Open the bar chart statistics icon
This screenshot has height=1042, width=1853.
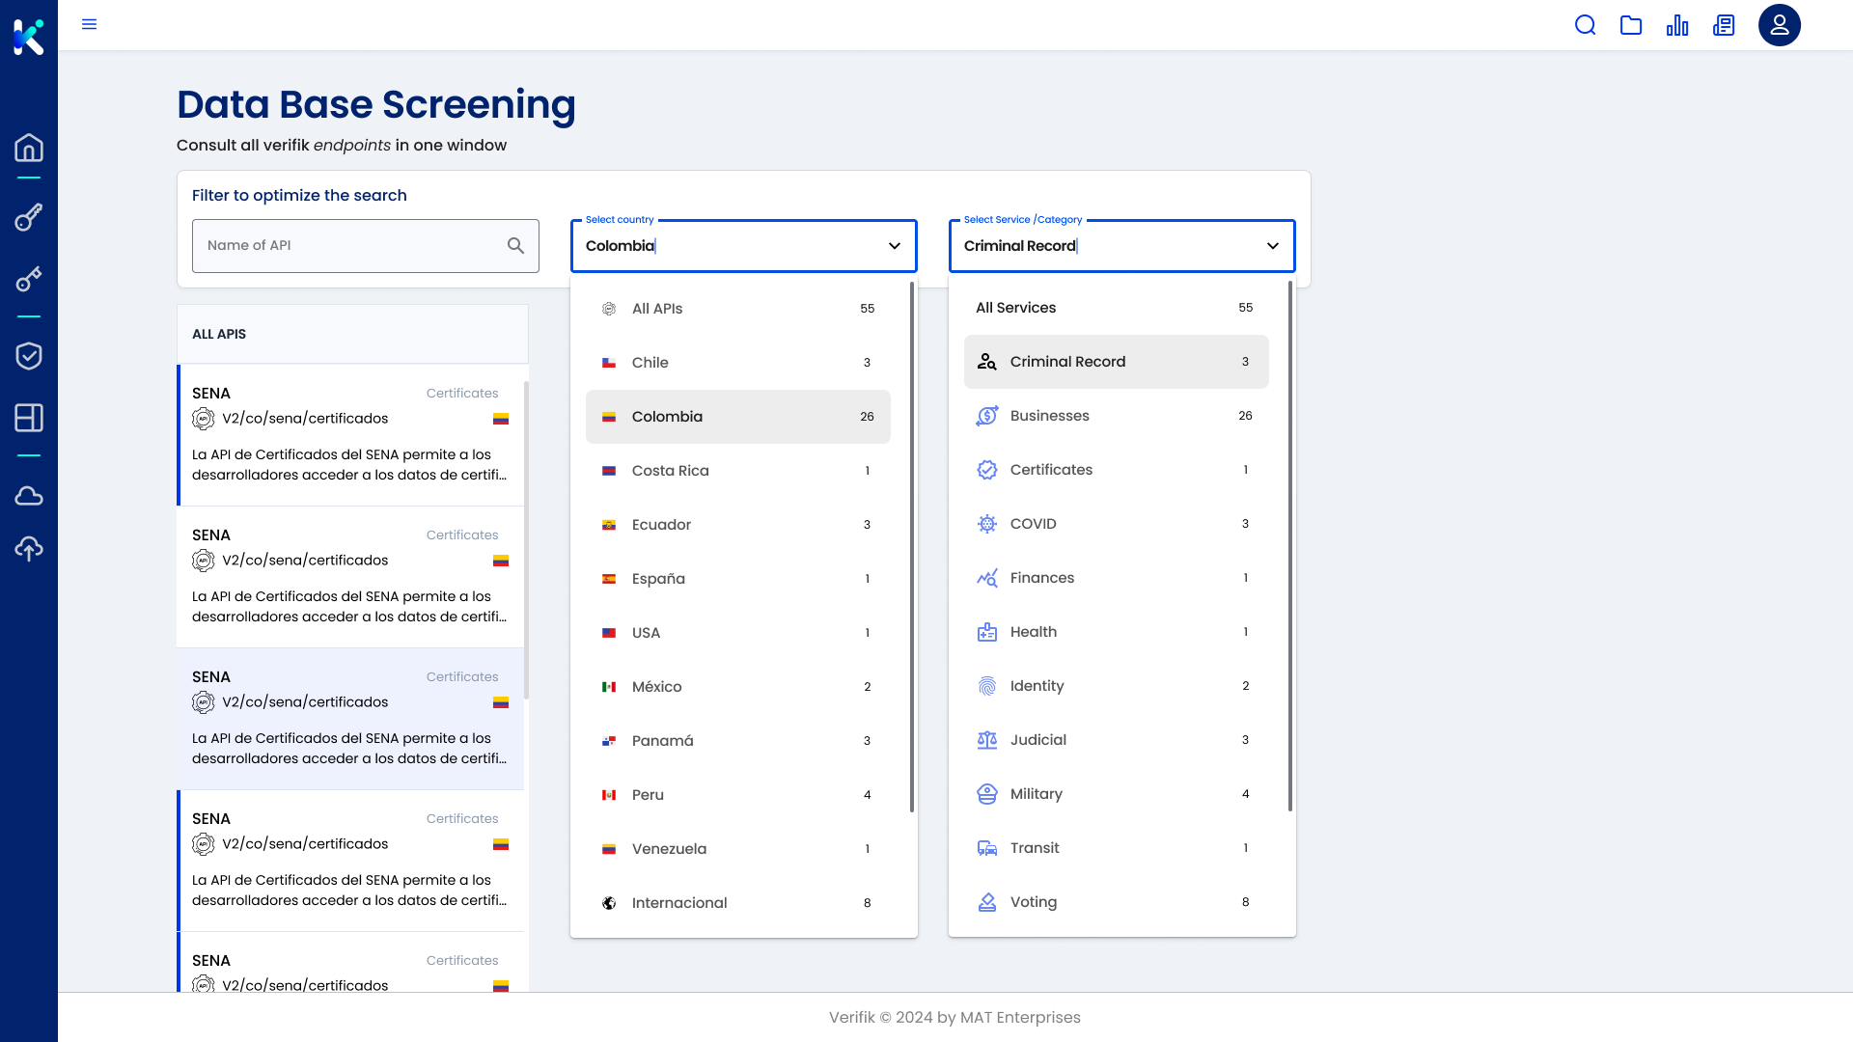click(1677, 25)
